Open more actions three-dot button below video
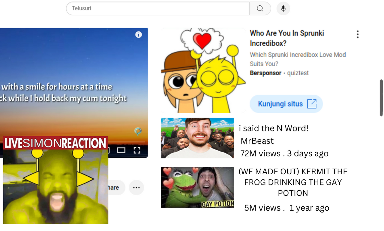The image size is (384, 231). [136, 187]
